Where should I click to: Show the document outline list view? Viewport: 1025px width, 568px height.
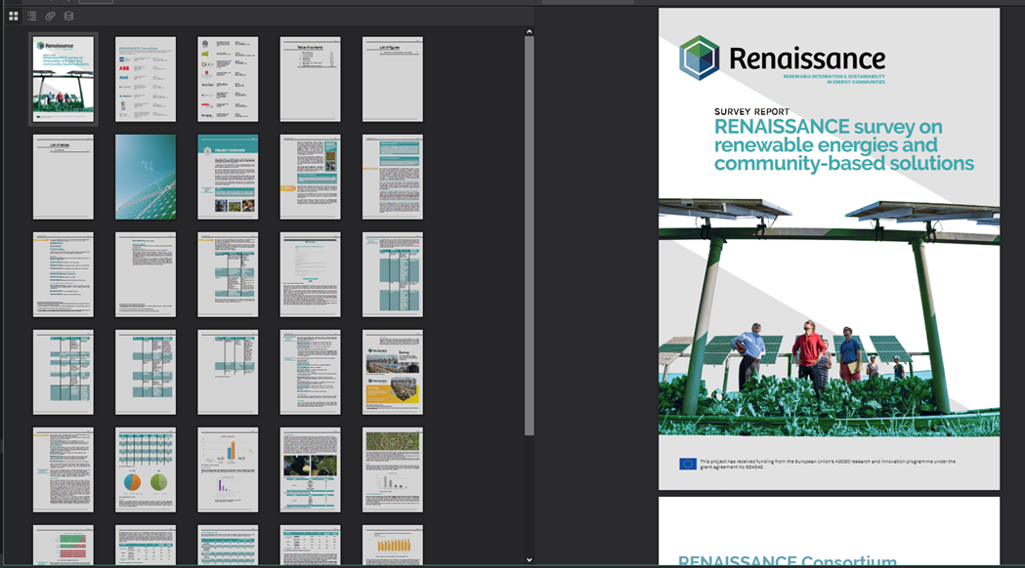(31, 16)
